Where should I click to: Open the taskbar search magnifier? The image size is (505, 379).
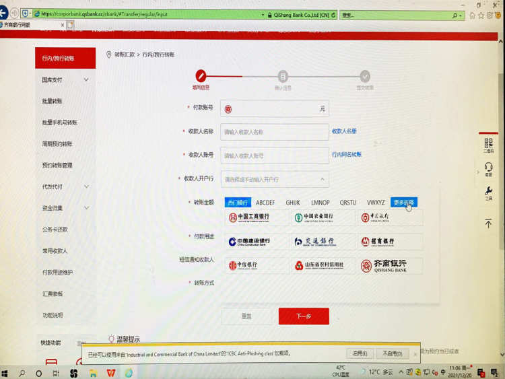click(x=22, y=373)
